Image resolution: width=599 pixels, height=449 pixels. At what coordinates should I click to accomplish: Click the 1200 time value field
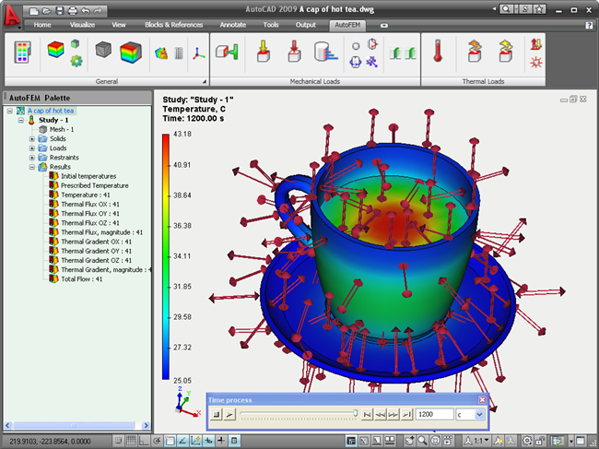click(434, 414)
